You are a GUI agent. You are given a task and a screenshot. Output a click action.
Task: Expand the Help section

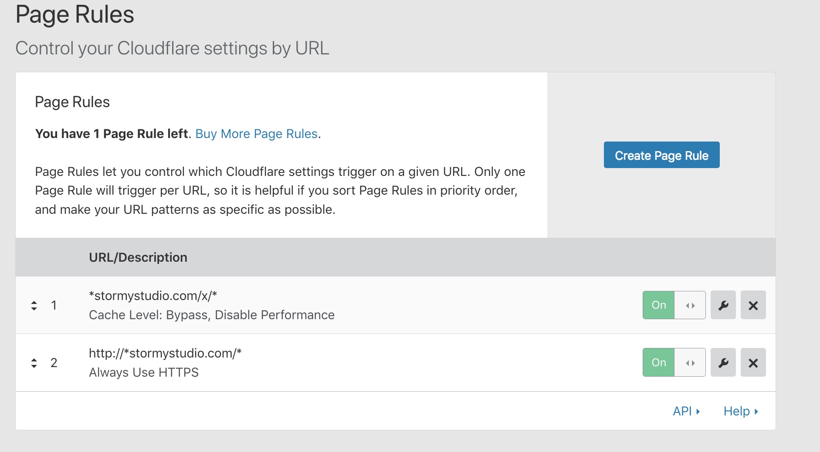(741, 411)
